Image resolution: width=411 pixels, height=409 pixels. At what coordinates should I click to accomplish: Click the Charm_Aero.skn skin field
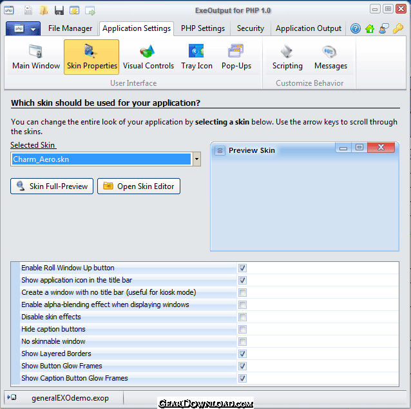[x=101, y=159]
